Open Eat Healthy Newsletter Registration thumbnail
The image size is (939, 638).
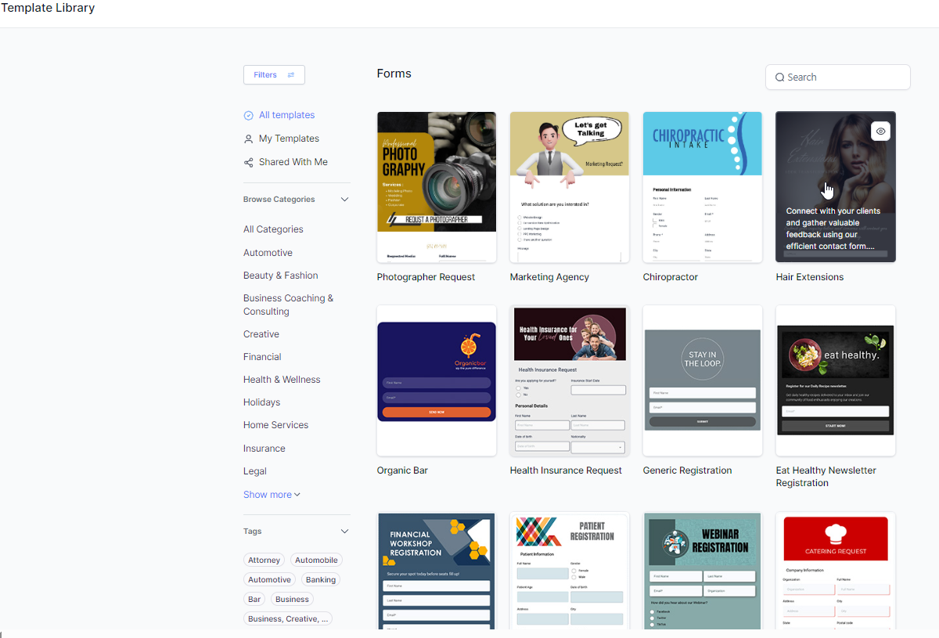[x=836, y=380]
